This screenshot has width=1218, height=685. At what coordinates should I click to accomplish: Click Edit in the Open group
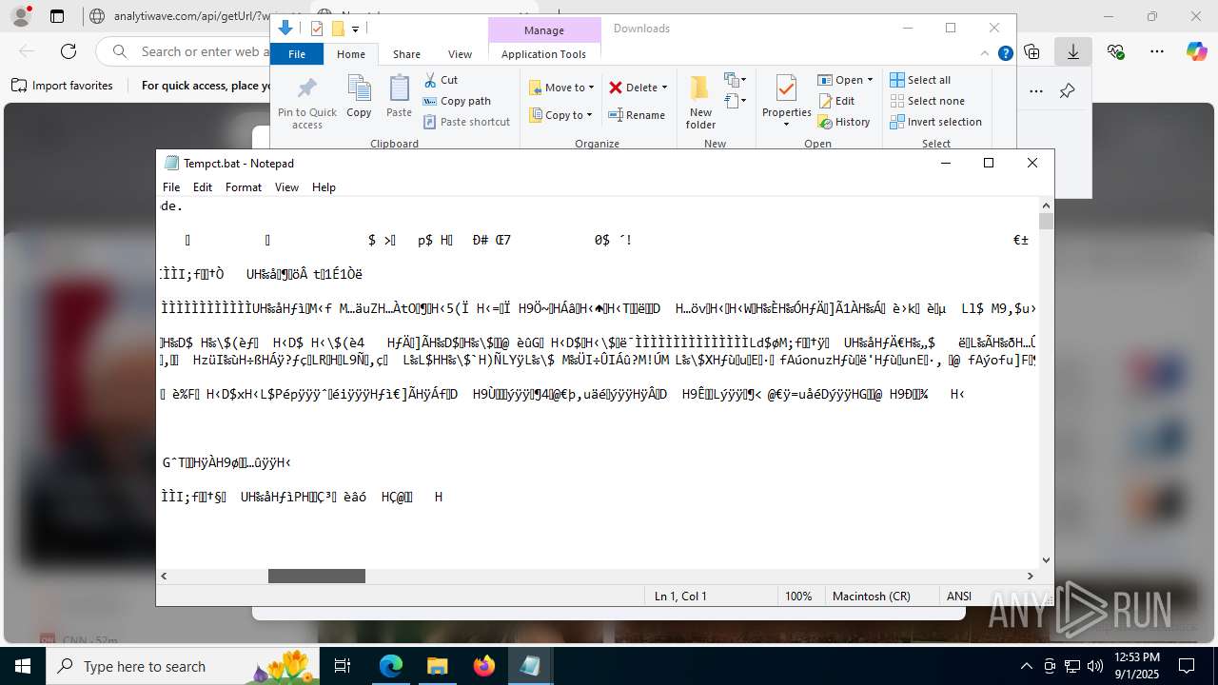835,101
